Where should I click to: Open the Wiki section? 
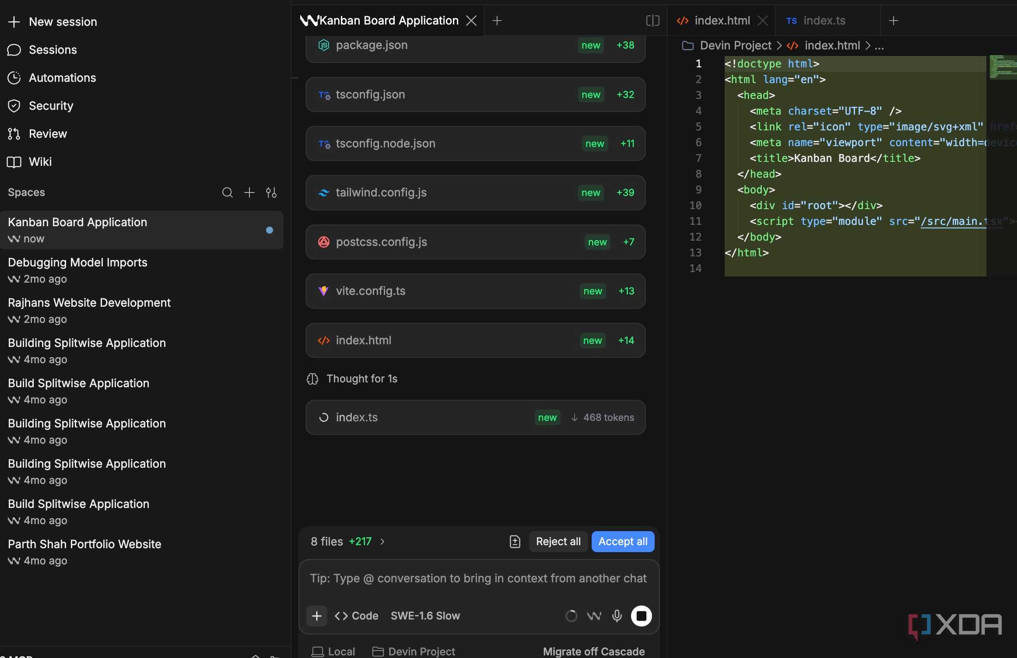[30, 162]
